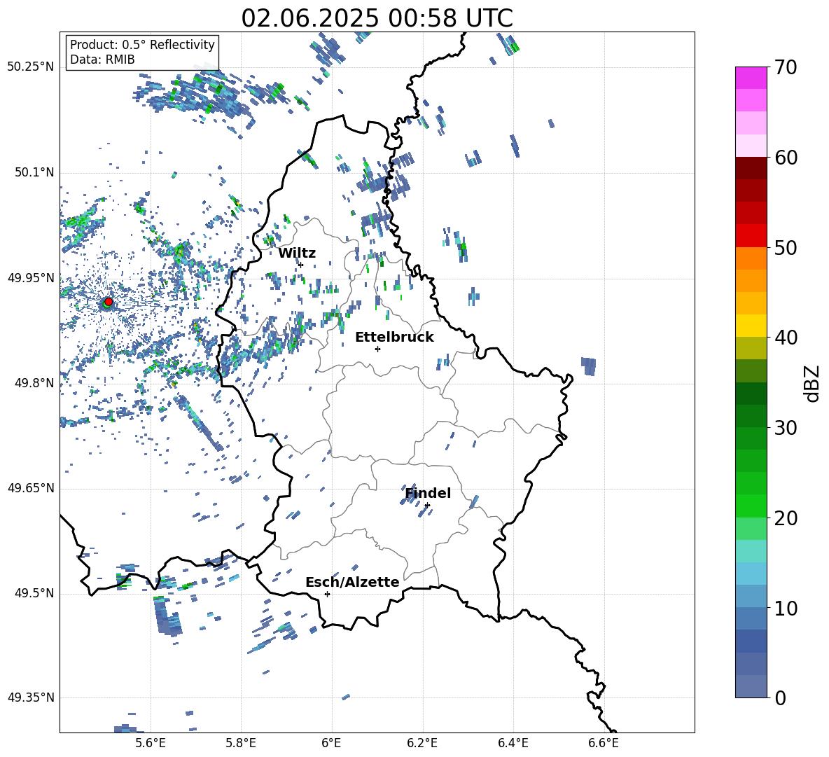Click the Findel location label
Screen dimensions: 829x757
pyautogui.click(x=428, y=493)
